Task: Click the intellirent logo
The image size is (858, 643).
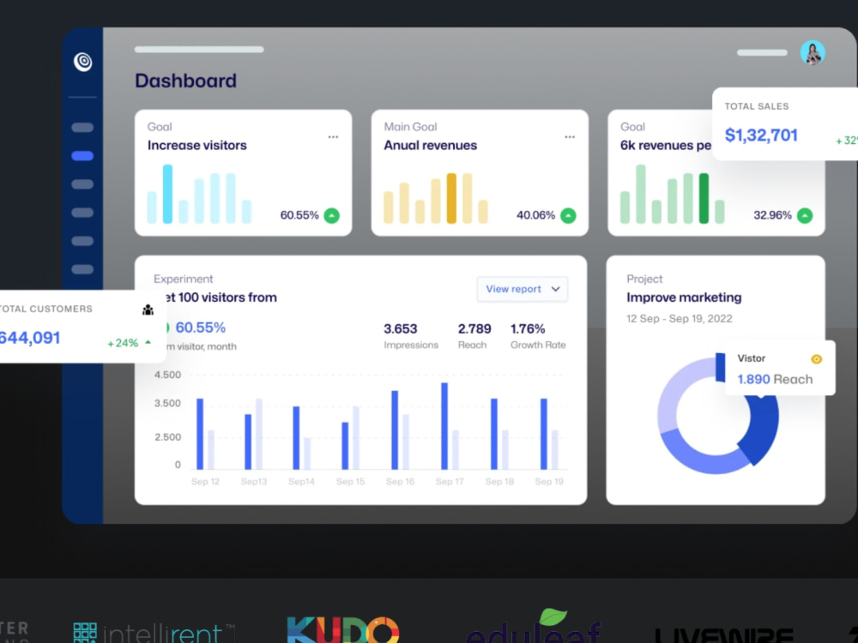Action: click(x=154, y=633)
